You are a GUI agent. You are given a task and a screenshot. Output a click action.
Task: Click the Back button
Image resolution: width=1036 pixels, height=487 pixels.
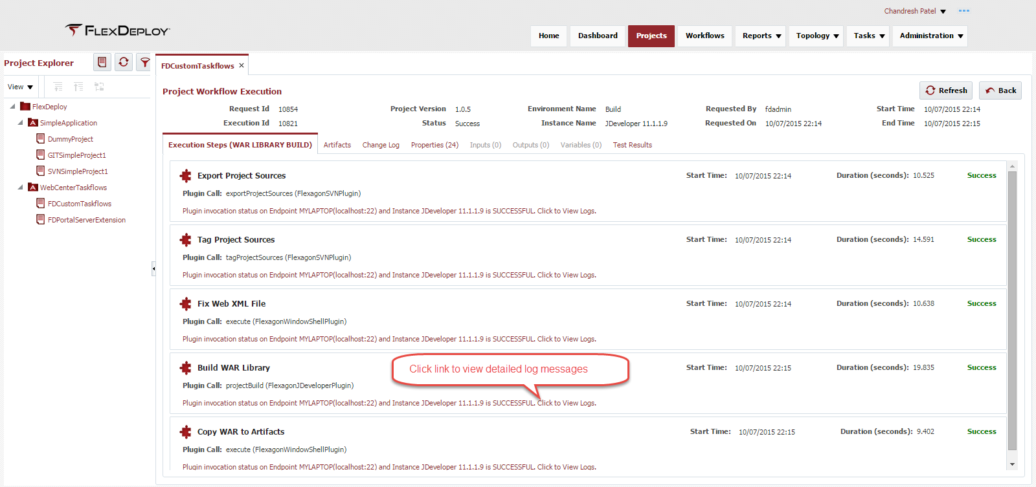tap(1000, 91)
